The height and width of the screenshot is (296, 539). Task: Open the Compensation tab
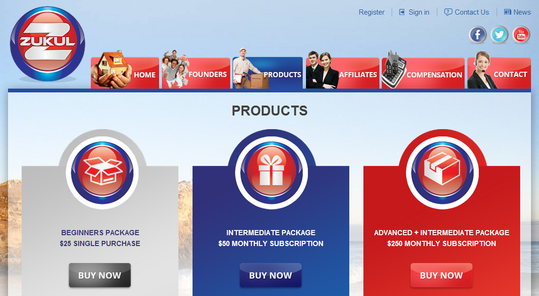click(423, 71)
